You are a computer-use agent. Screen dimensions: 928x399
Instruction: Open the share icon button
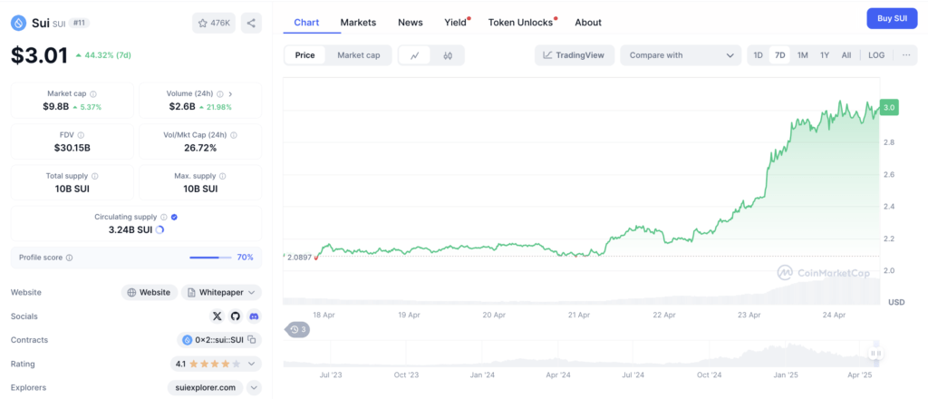pyautogui.click(x=251, y=23)
